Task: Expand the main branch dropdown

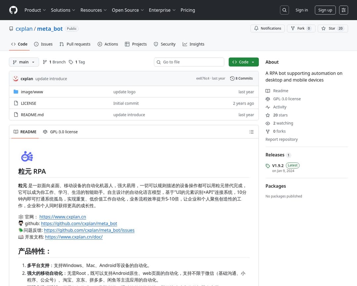Action: coord(24,62)
